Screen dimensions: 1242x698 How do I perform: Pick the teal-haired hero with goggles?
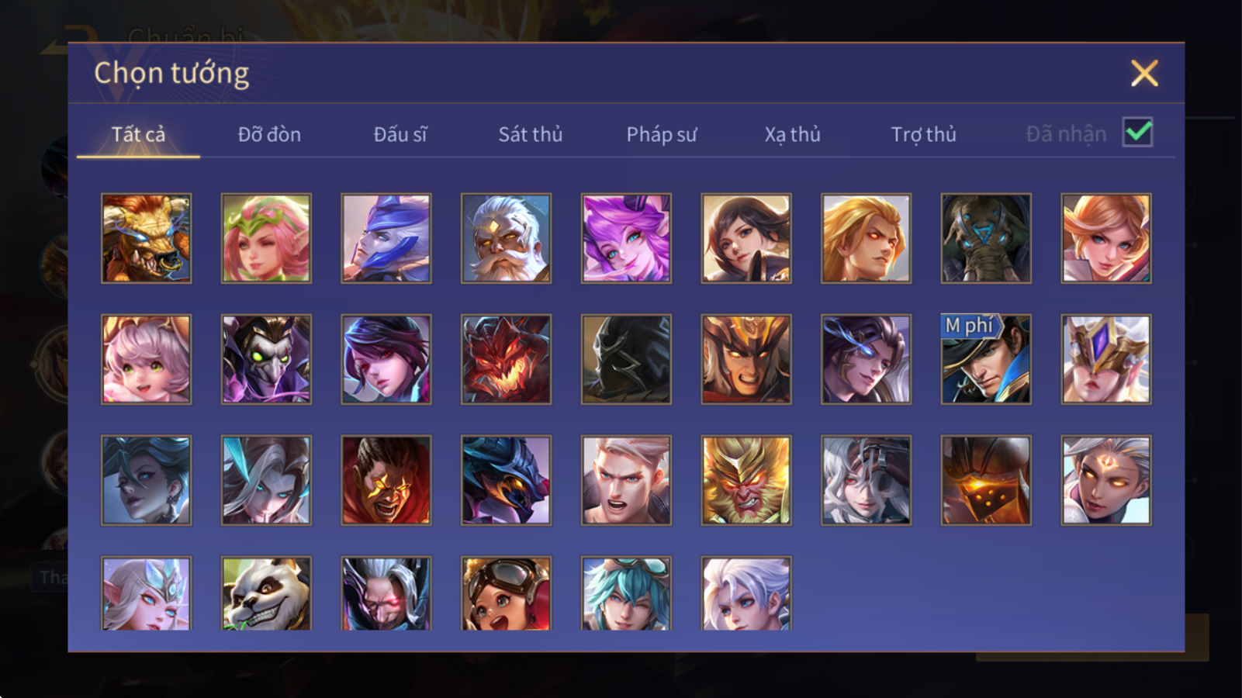tap(626, 593)
